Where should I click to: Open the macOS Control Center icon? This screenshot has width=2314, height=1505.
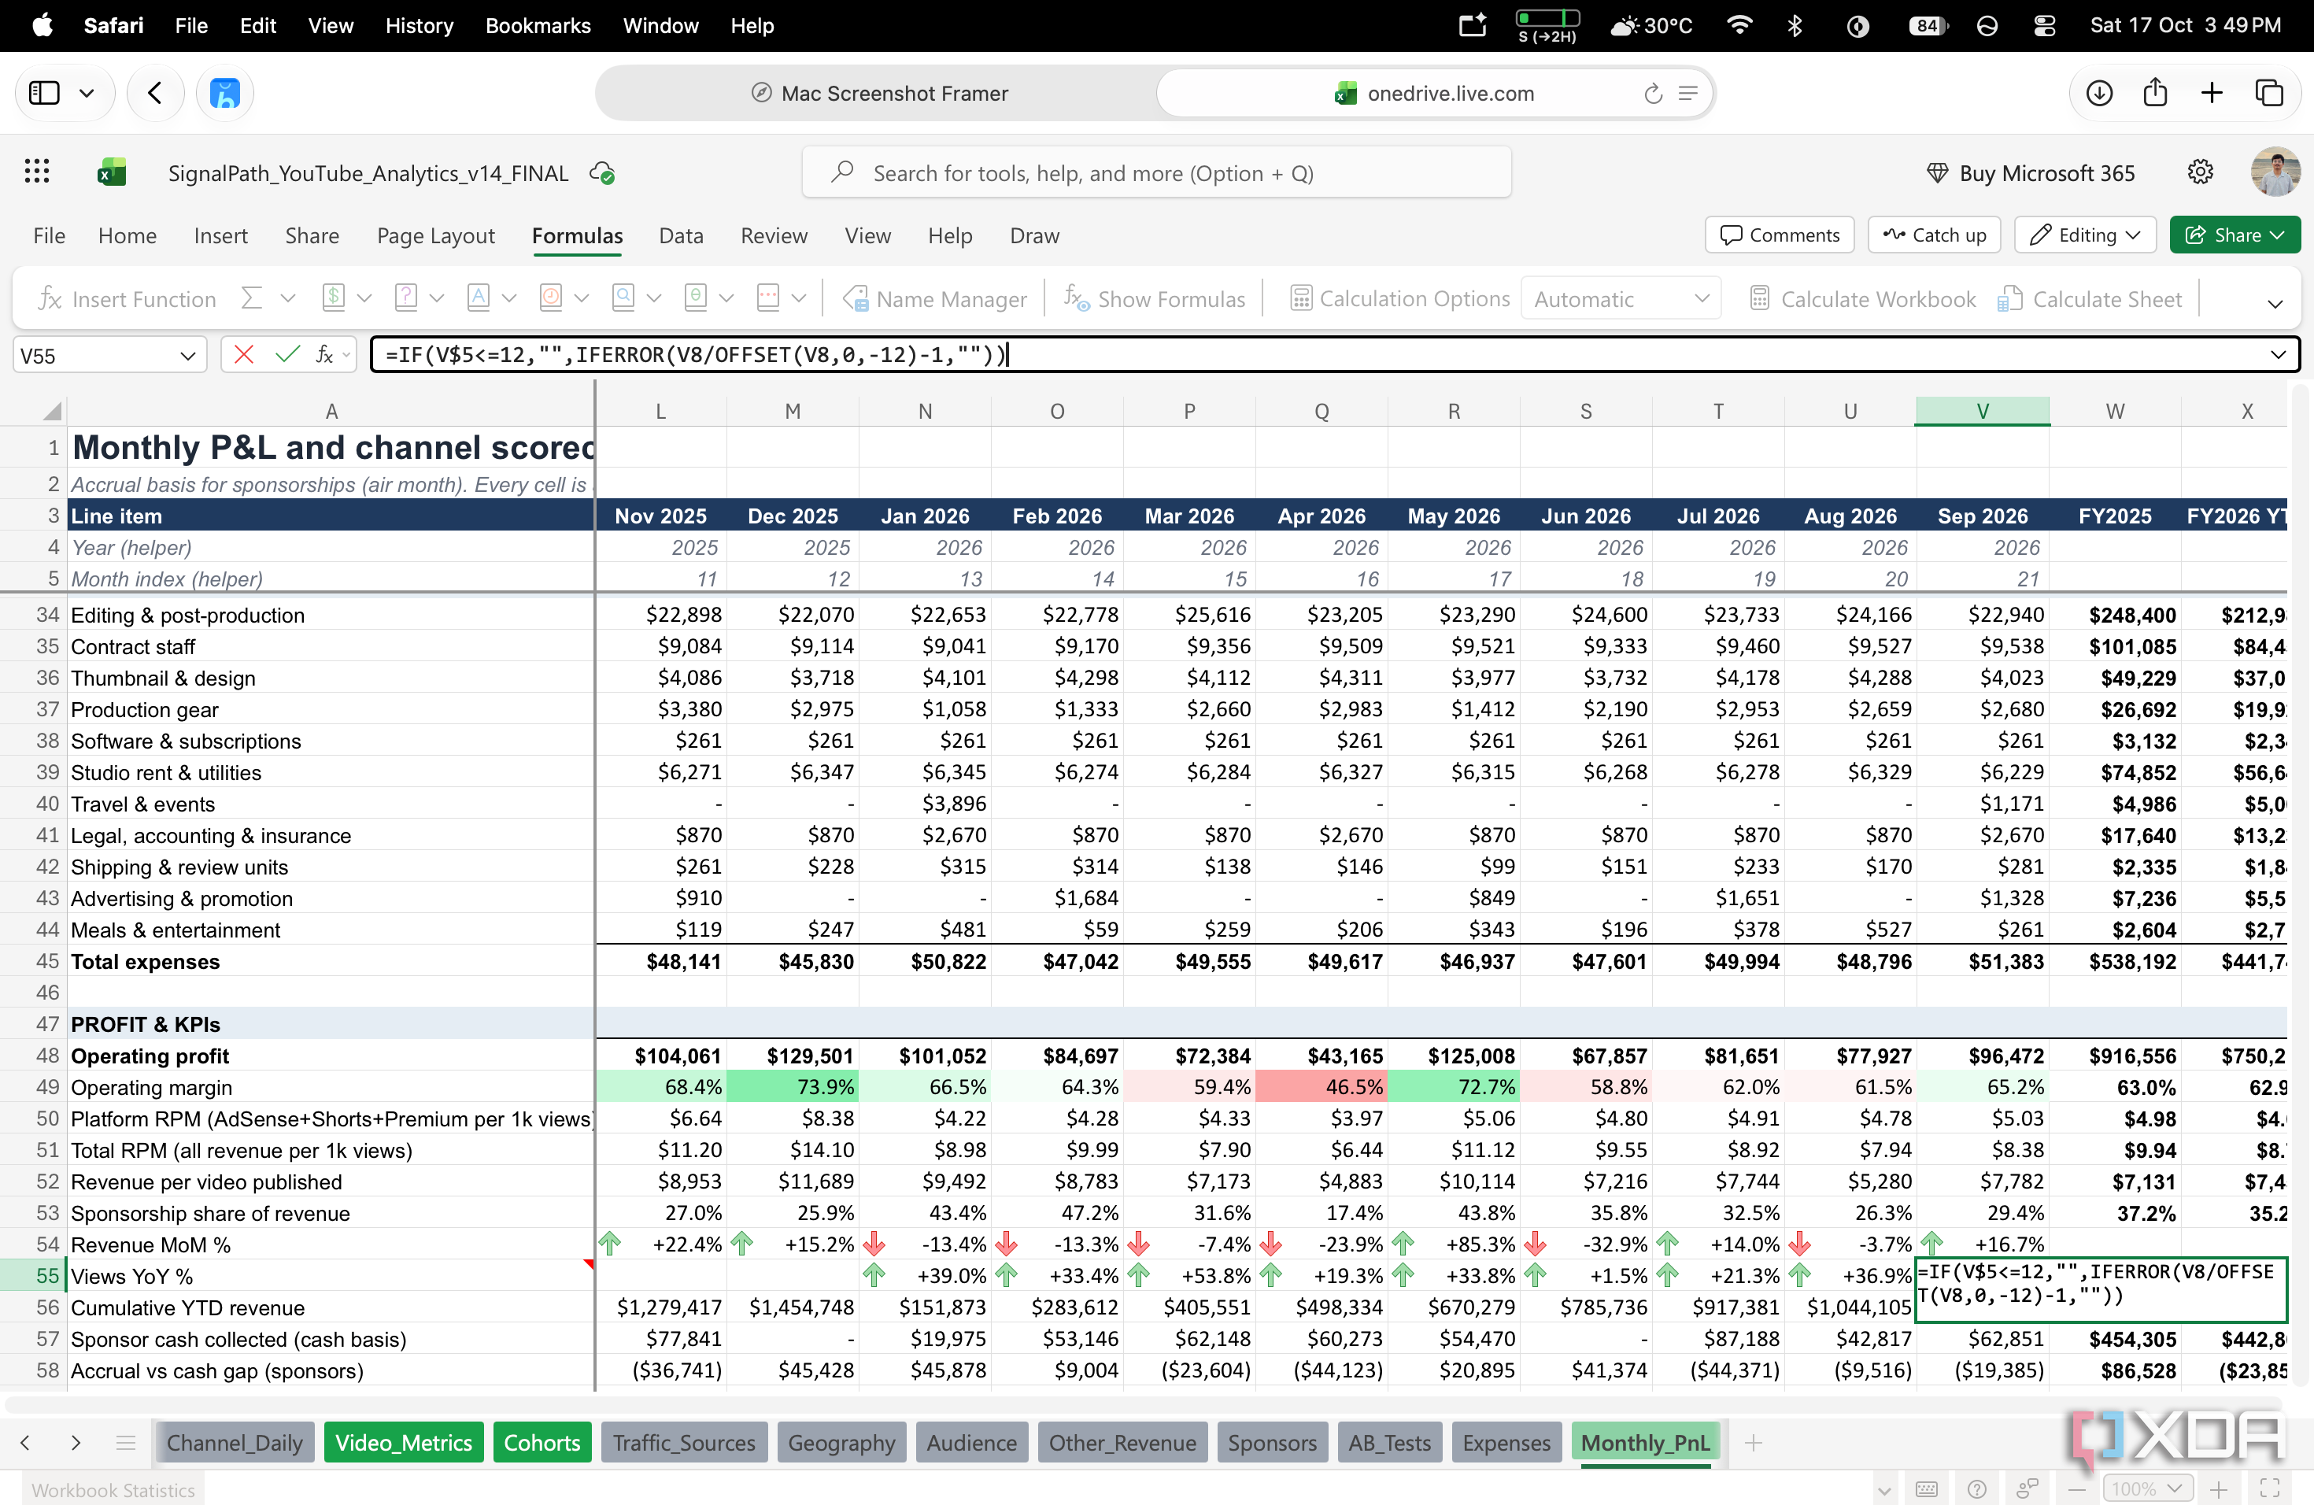2044,26
